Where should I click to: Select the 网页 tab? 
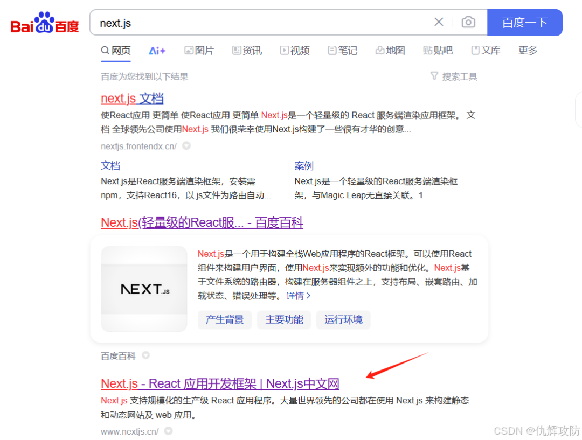point(116,51)
